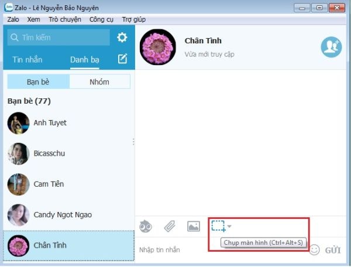Click the add friend to group icon

pyautogui.click(x=331, y=47)
